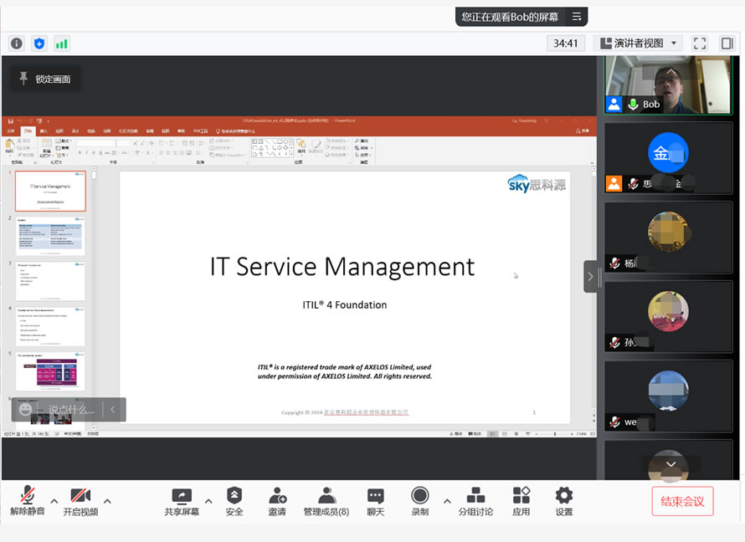Select participant tile labeled 杨
745x542 pixels.
668,238
